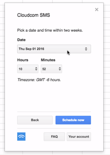Image resolution: width=110 pixels, height=155 pixels.
Task: Click the 'Pick a date and time' instruction text
Action: tap(50, 30)
